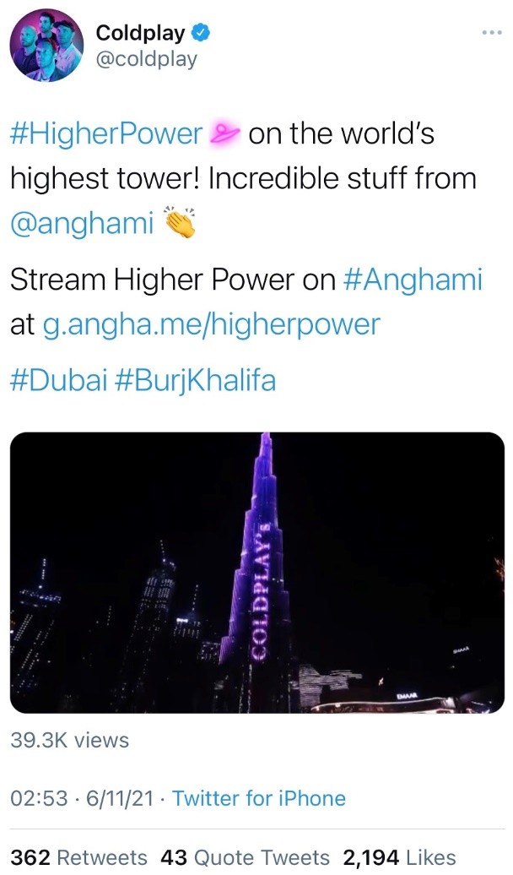Tap the pink flying saucer emoji
Screen dimensions: 513x875
pos(224,134)
